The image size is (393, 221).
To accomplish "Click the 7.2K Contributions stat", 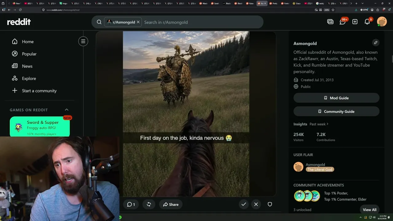I will 326,137.
